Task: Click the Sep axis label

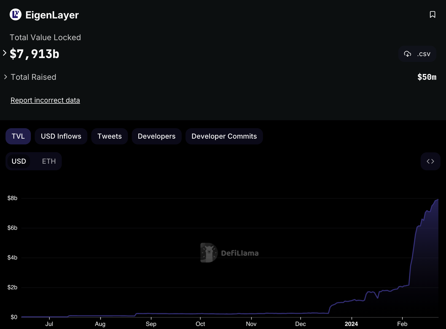Action: coord(151,324)
